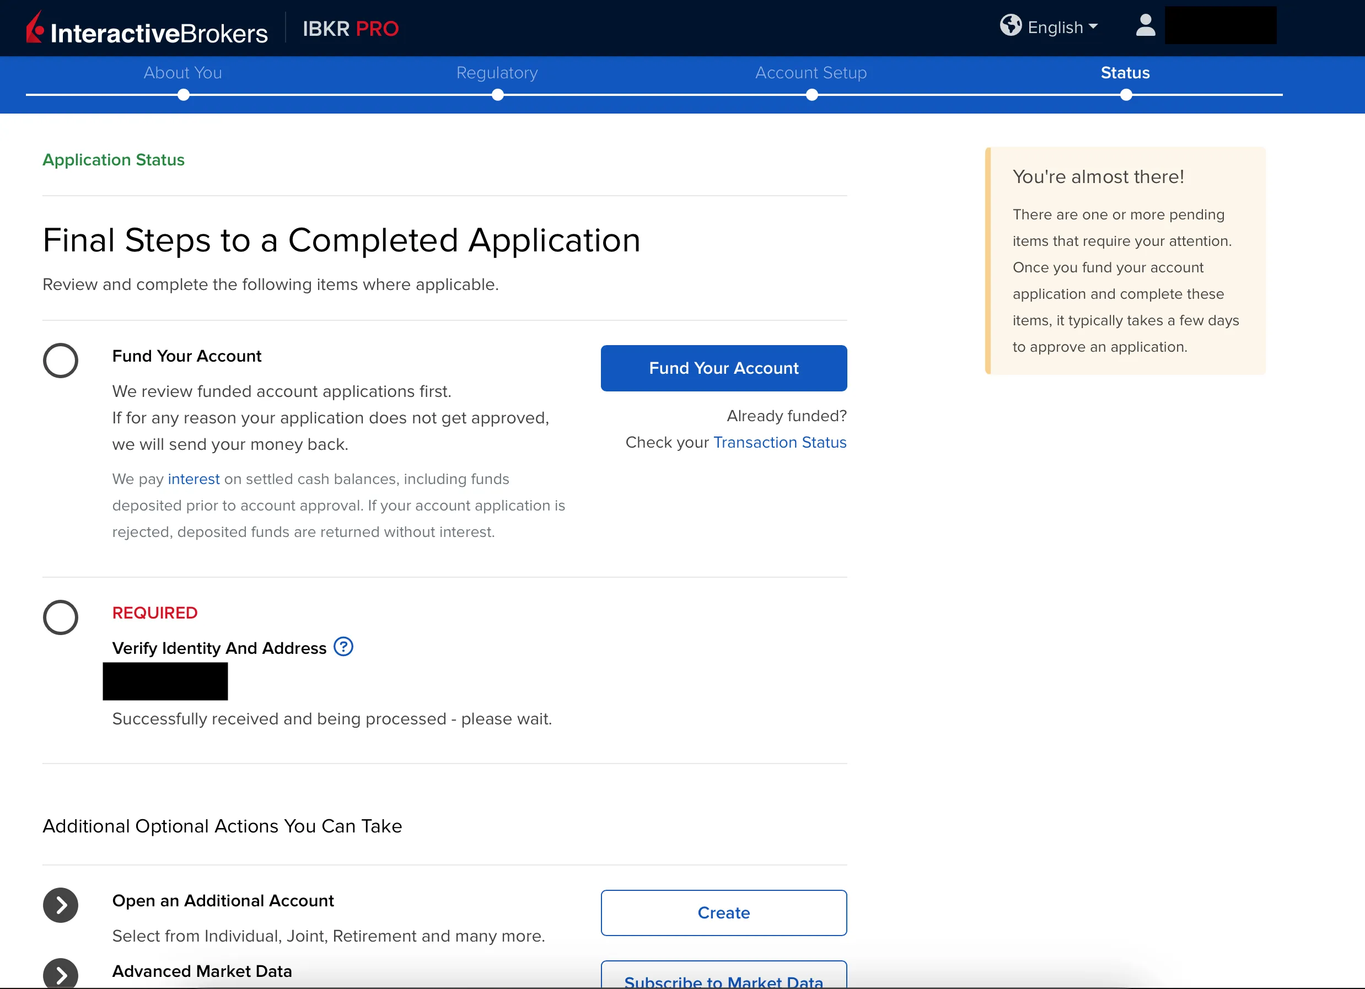
Task: Click the Fund Your Account status circle
Action: click(61, 361)
